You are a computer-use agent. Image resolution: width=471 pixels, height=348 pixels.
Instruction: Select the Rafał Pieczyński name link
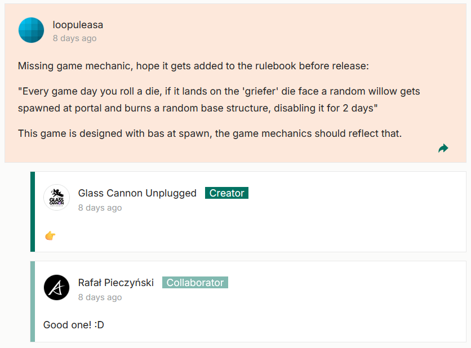click(115, 283)
